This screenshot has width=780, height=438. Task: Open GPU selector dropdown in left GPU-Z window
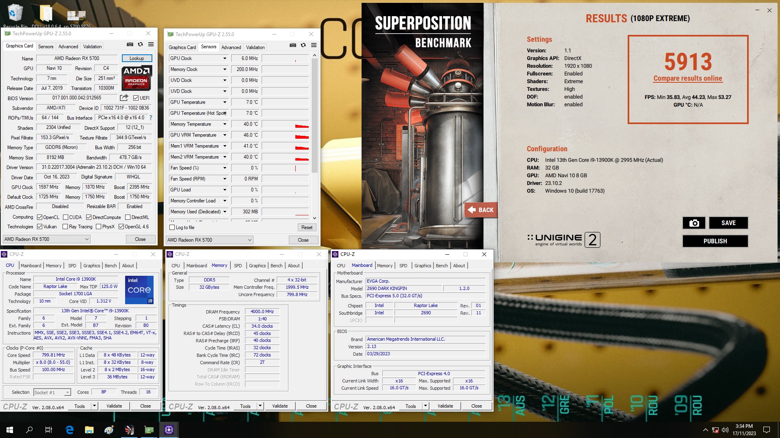coord(46,239)
